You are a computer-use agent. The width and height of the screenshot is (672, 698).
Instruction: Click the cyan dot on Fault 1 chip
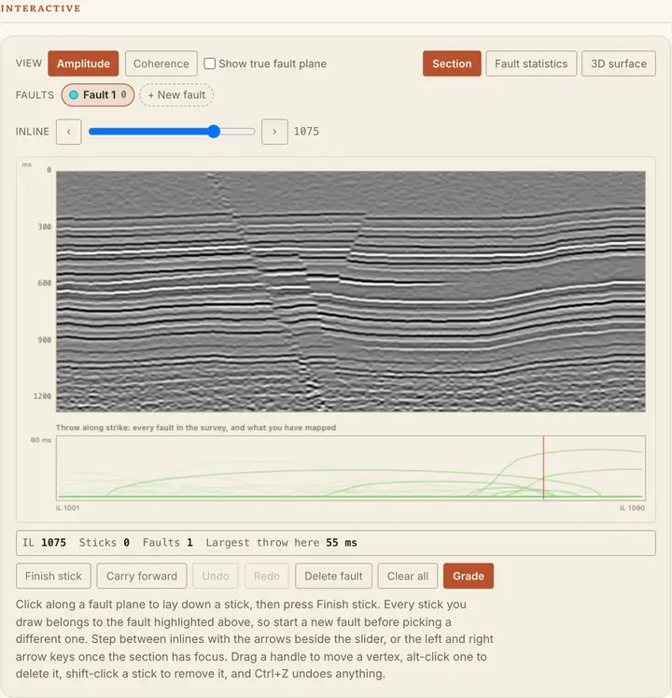pyautogui.click(x=74, y=94)
